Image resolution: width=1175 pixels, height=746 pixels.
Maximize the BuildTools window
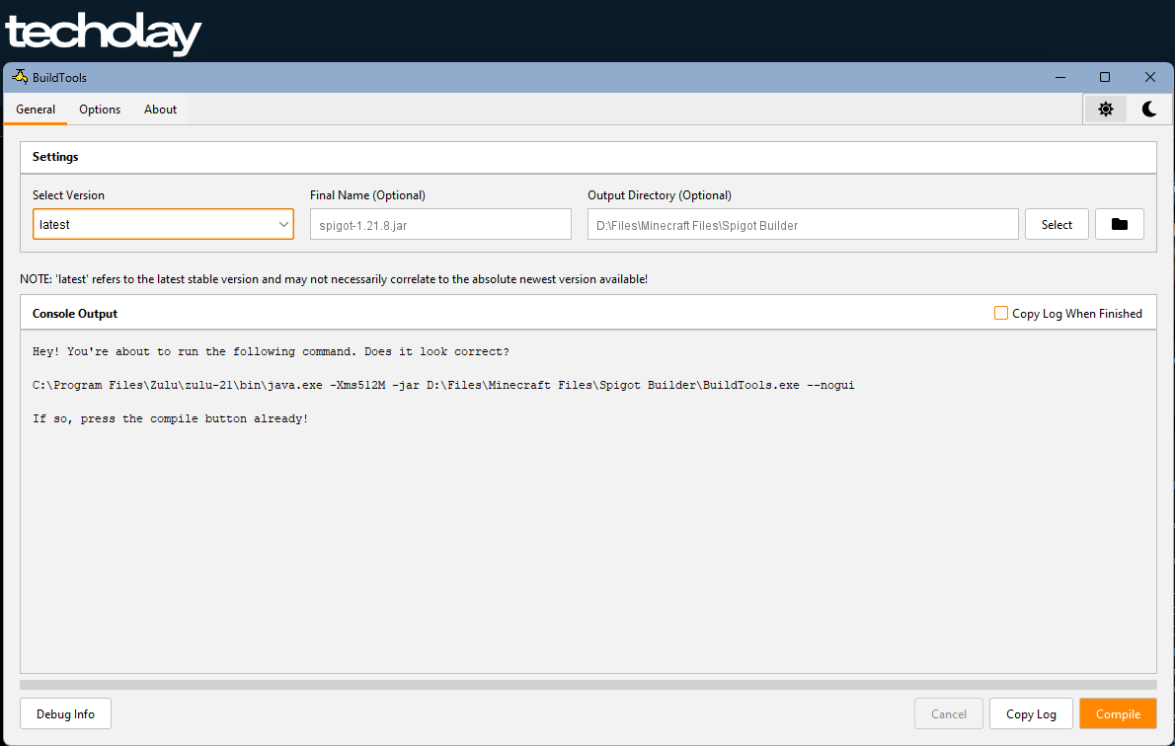coord(1105,77)
